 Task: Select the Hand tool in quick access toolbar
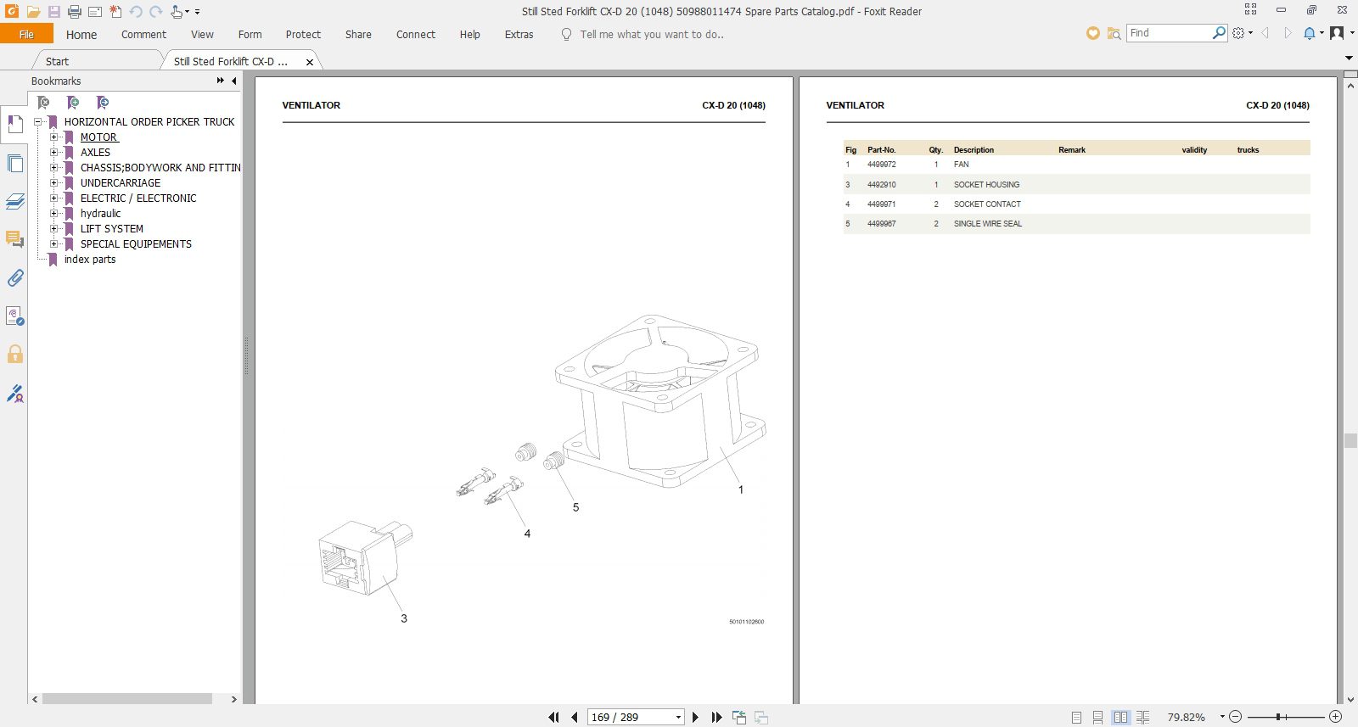(177, 12)
